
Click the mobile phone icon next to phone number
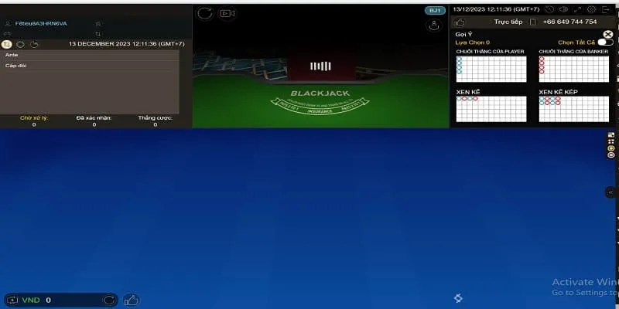point(532,22)
